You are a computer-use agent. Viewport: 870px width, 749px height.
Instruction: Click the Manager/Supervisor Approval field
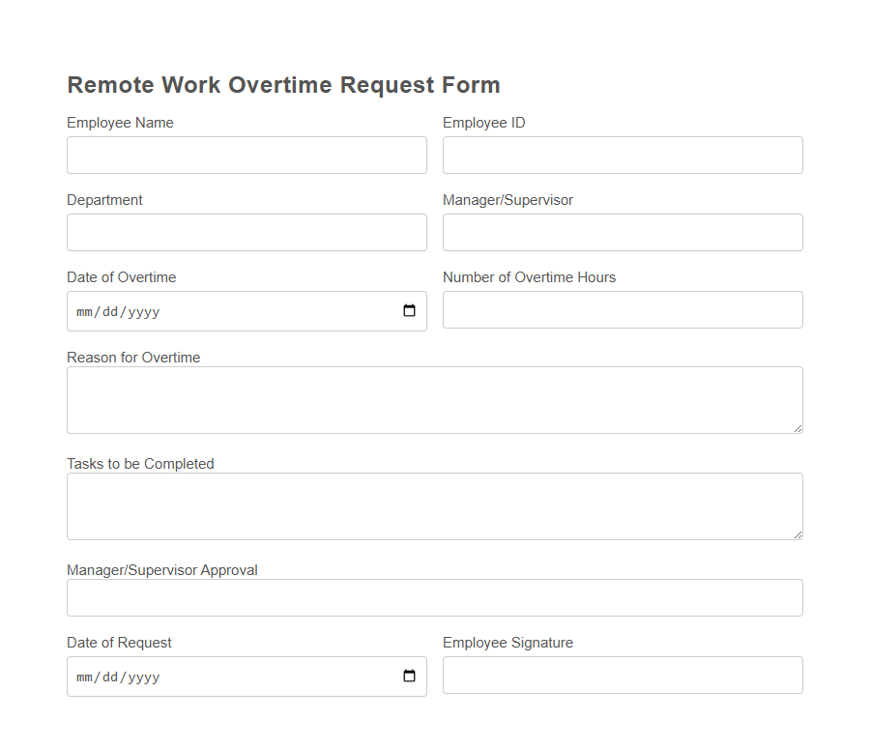(x=434, y=597)
